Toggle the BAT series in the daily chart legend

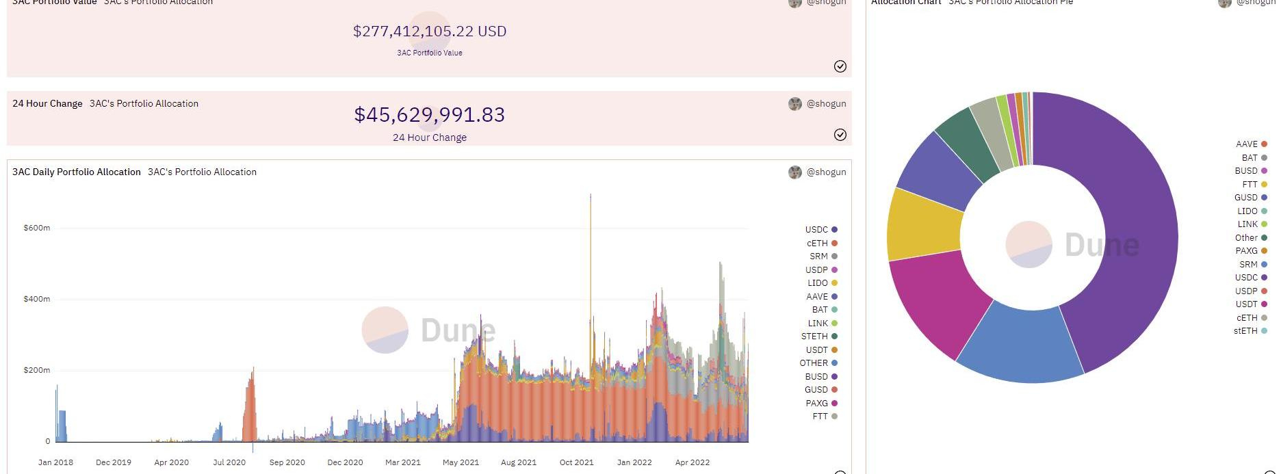(x=825, y=310)
